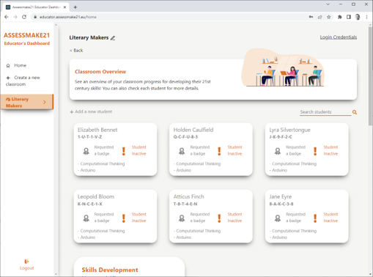
Task: Click the share page icon in address bar
Action: click(x=320, y=17)
